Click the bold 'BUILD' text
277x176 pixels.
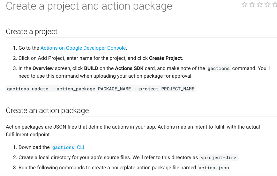point(92,68)
